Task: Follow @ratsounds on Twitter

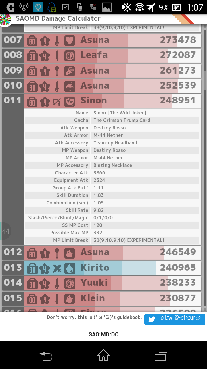Action: (x=175, y=319)
